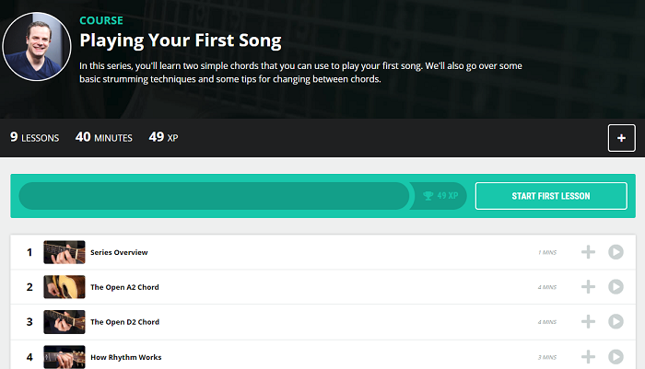645x369 pixels.
Task: Open The Open A2 Chord lesson title
Action: click(124, 287)
